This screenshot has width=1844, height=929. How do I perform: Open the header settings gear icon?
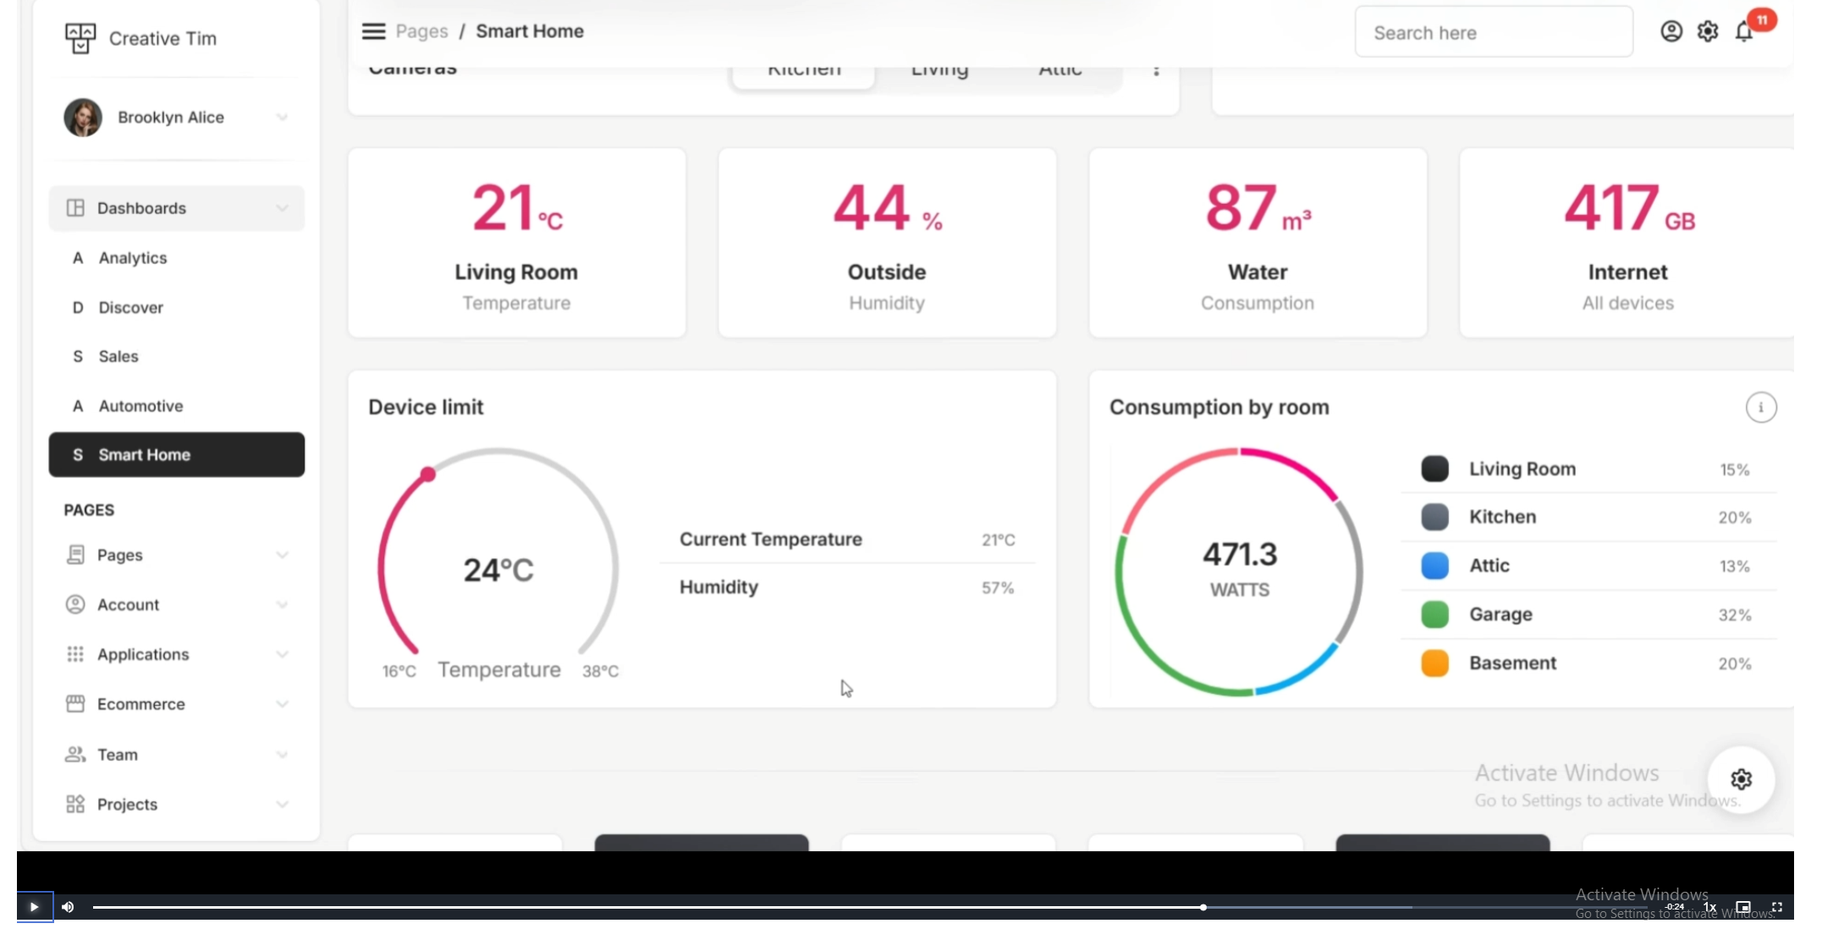1707,31
